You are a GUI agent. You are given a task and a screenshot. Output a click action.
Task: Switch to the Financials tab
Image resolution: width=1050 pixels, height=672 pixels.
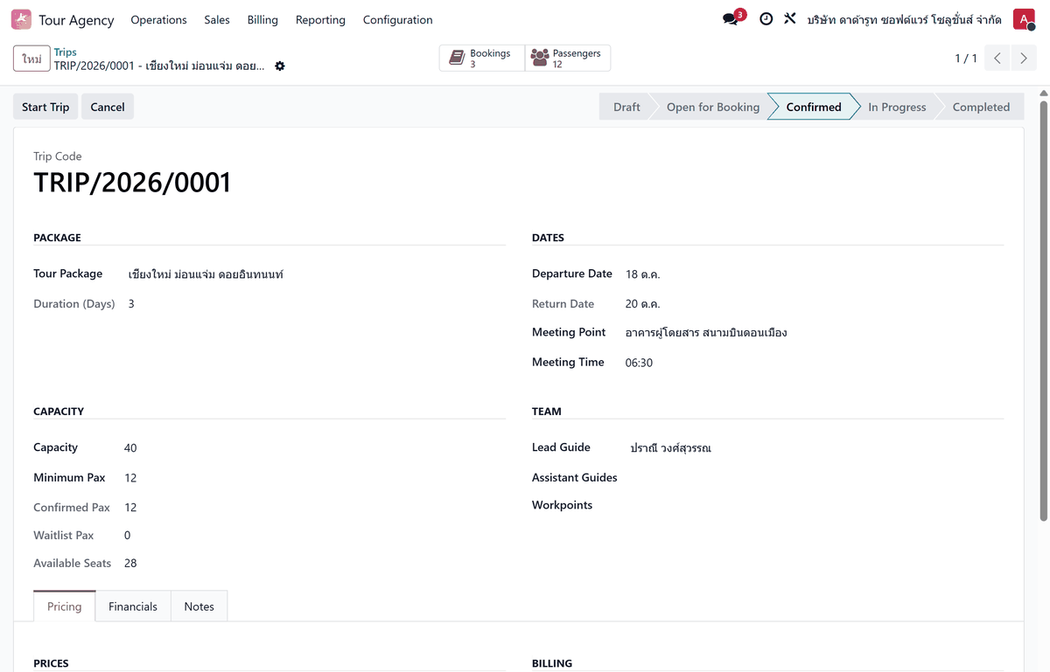(x=133, y=606)
